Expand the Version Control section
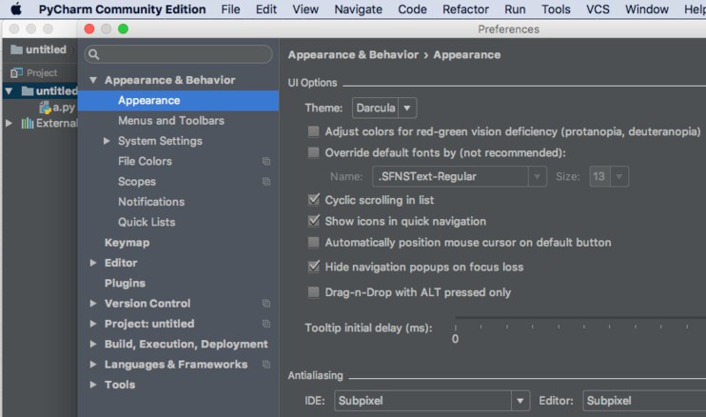The width and height of the screenshot is (706, 417). coord(93,304)
